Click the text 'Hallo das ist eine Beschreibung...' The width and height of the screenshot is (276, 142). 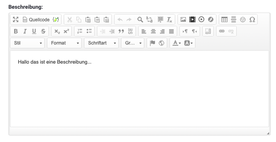pos(55,62)
